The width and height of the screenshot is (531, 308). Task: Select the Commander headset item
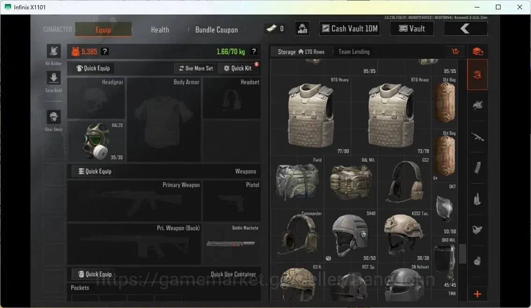[297, 236]
